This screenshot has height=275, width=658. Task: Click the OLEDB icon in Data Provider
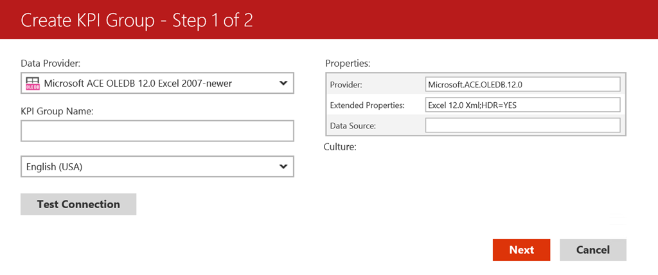click(x=32, y=83)
